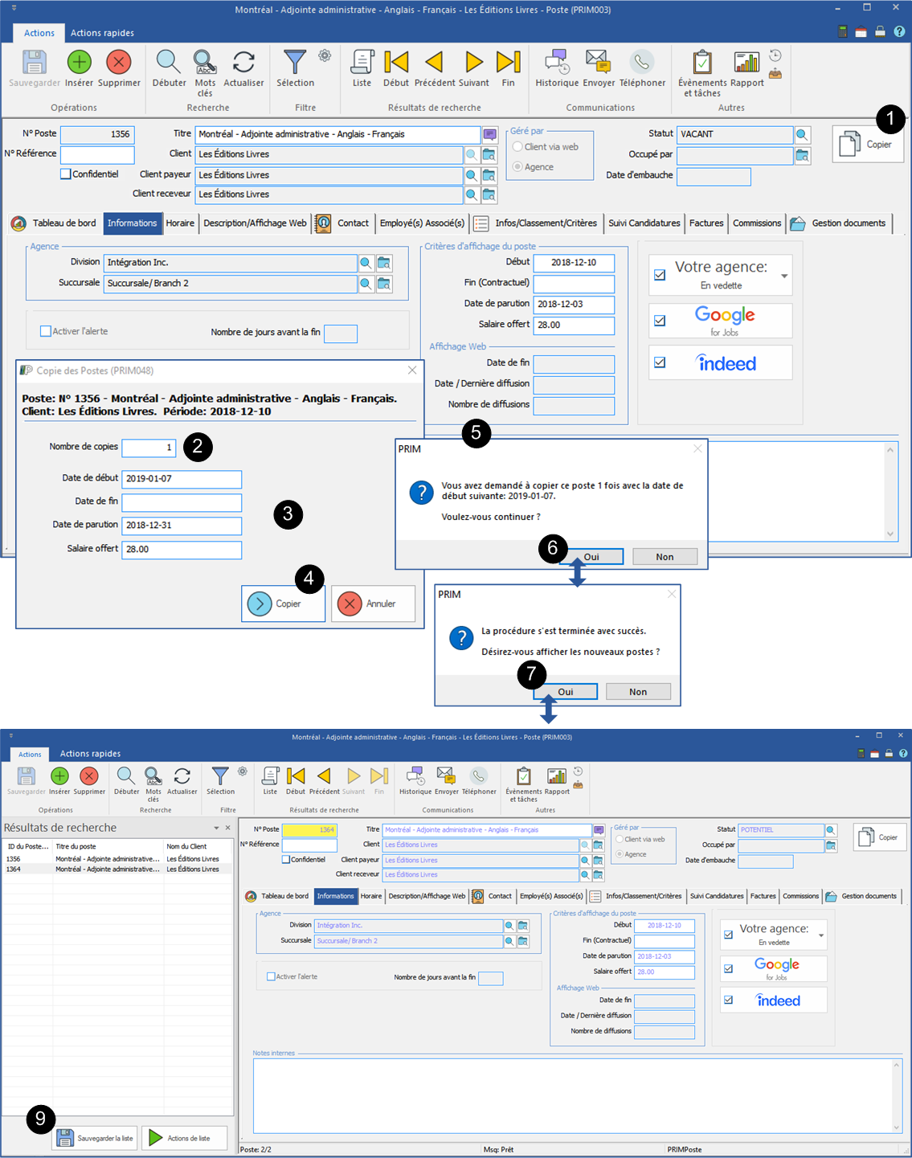Click the magnifier beside Client payeur field
Viewport: 912px width, 1158px height.
(472, 175)
